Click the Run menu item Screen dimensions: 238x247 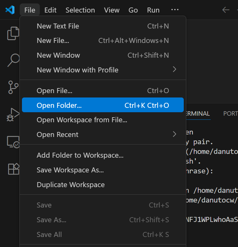(x=153, y=10)
